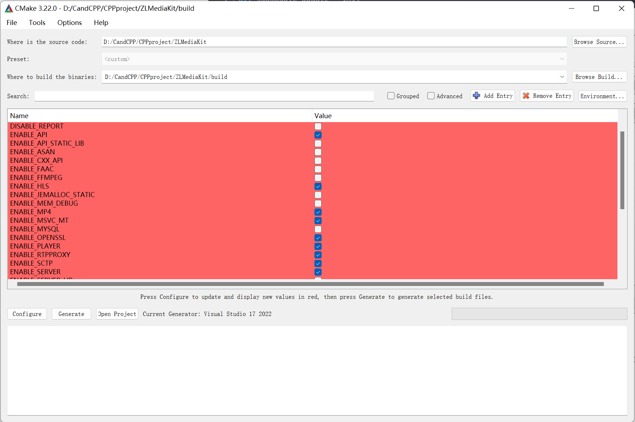Click the Browse Source button
The width and height of the screenshot is (635, 422).
[x=599, y=42]
